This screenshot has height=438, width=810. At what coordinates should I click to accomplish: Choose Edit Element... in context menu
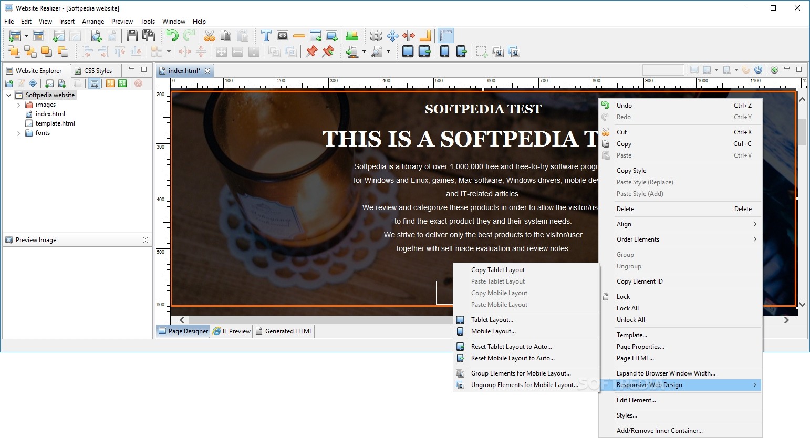[x=680, y=400]
